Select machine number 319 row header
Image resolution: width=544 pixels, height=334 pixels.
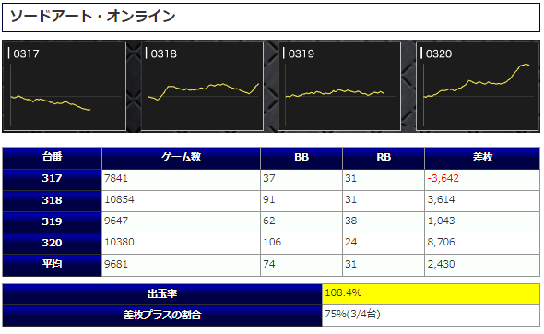coord(52,222)
